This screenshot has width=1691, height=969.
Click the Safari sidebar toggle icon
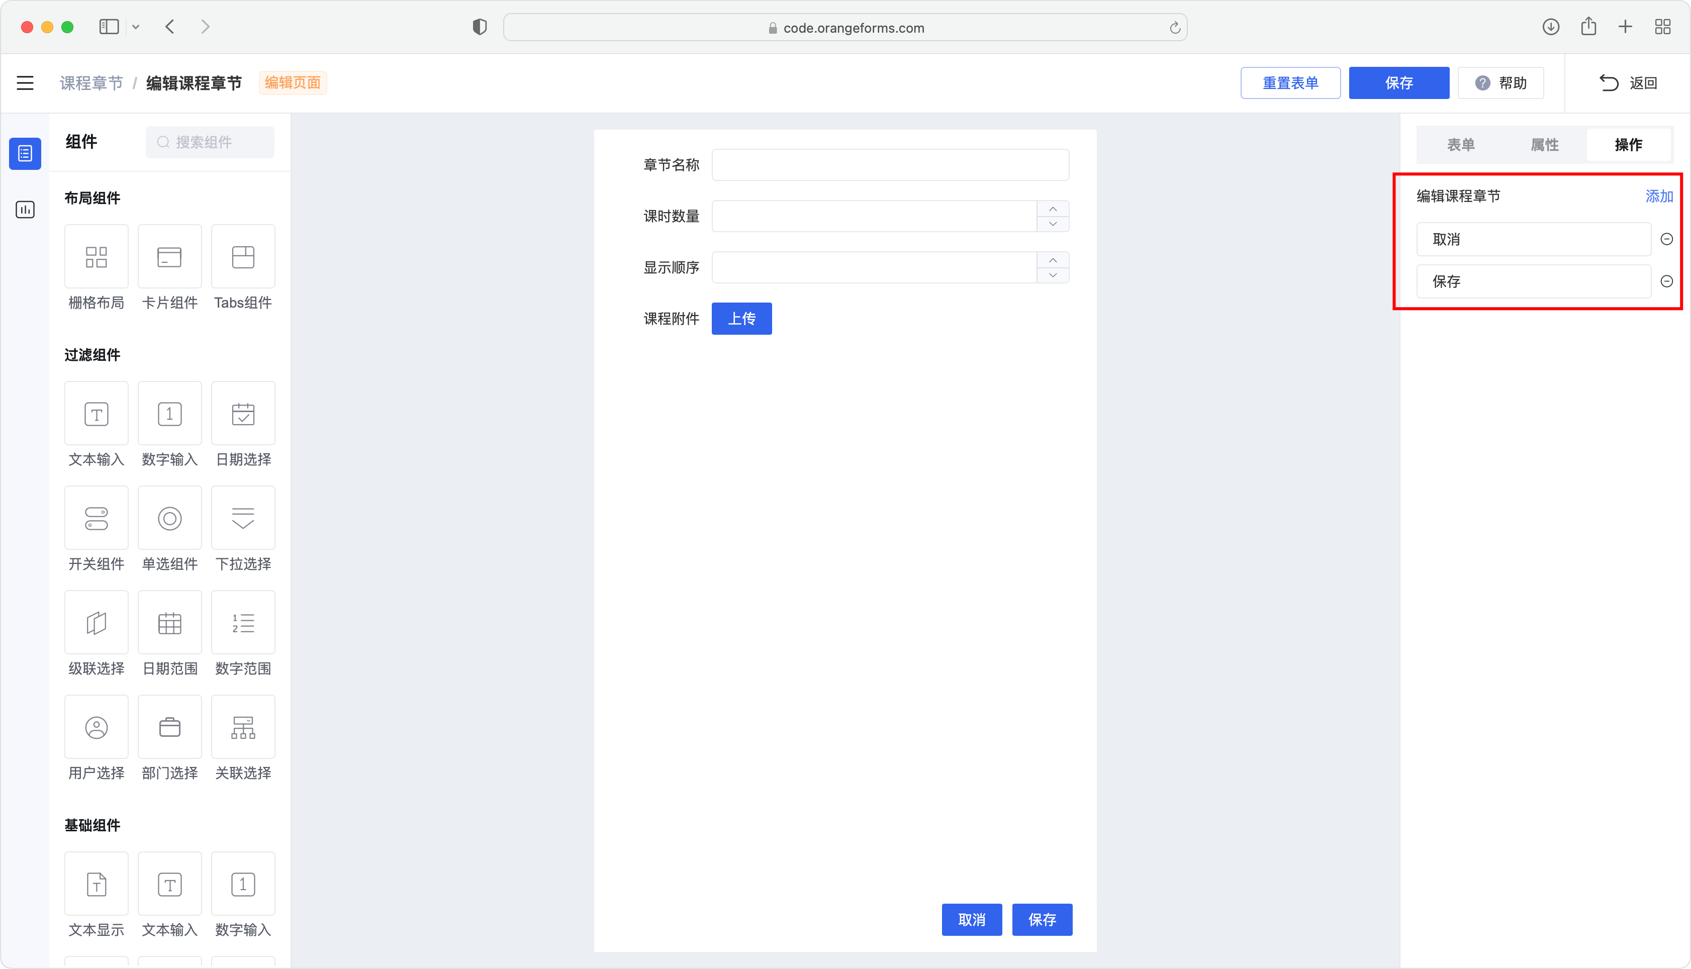[x=109, y=27]
